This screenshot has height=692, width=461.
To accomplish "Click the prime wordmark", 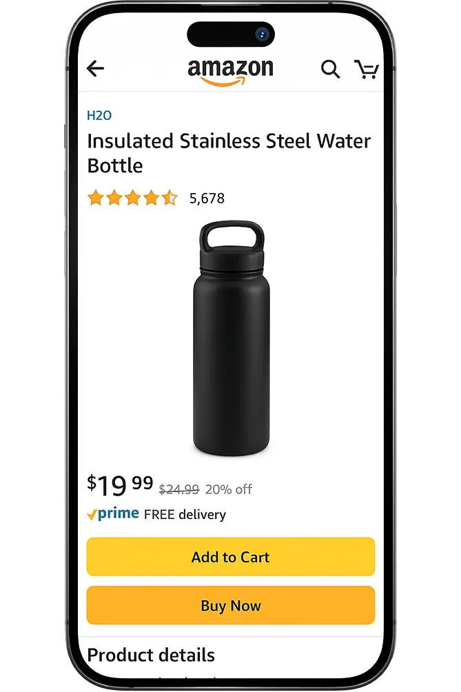I will pyautogui.click(x=119, y=513).
